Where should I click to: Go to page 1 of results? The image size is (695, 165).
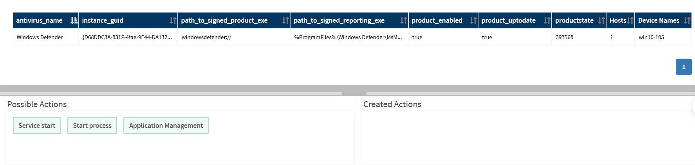(x=684, y=67)
